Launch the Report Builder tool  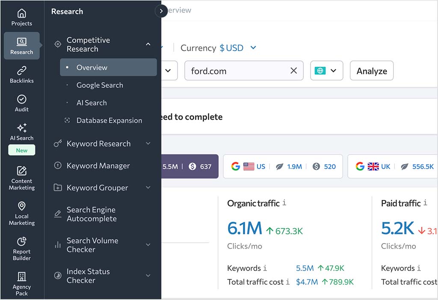point(21,248)
